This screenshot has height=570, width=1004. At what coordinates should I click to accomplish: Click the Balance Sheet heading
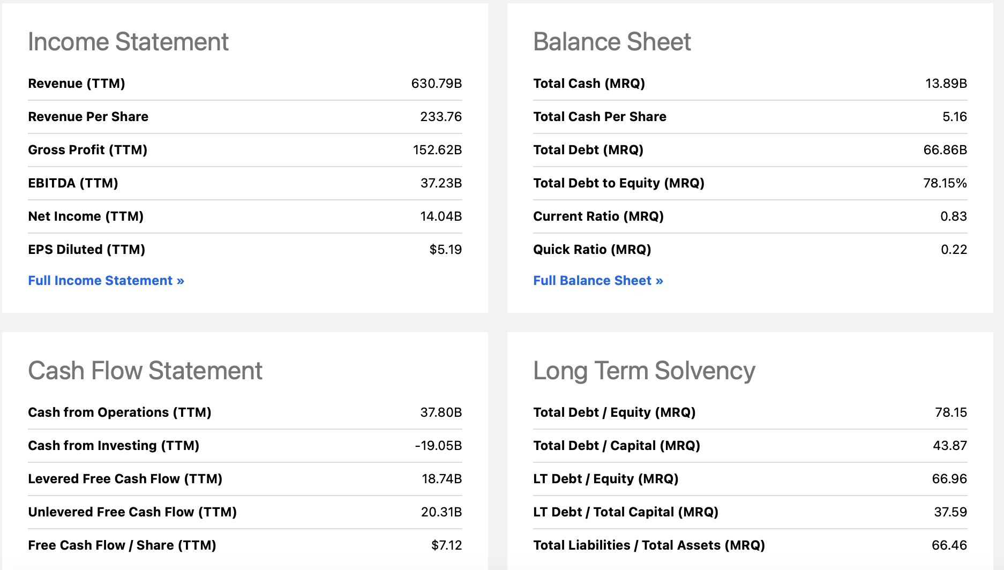point(612,42)
